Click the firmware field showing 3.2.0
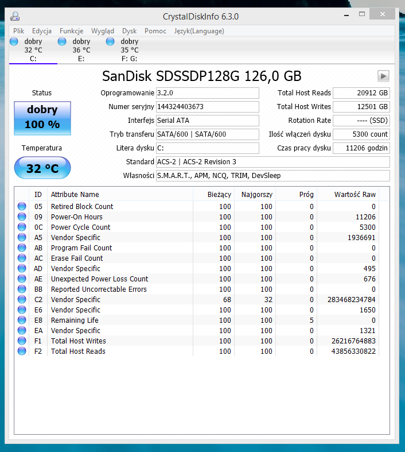405x452 pixels. pyautogui.click(x=208, y=93)
